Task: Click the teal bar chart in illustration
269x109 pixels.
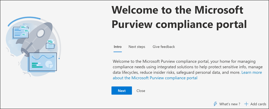Action: [x=37, y=65]
